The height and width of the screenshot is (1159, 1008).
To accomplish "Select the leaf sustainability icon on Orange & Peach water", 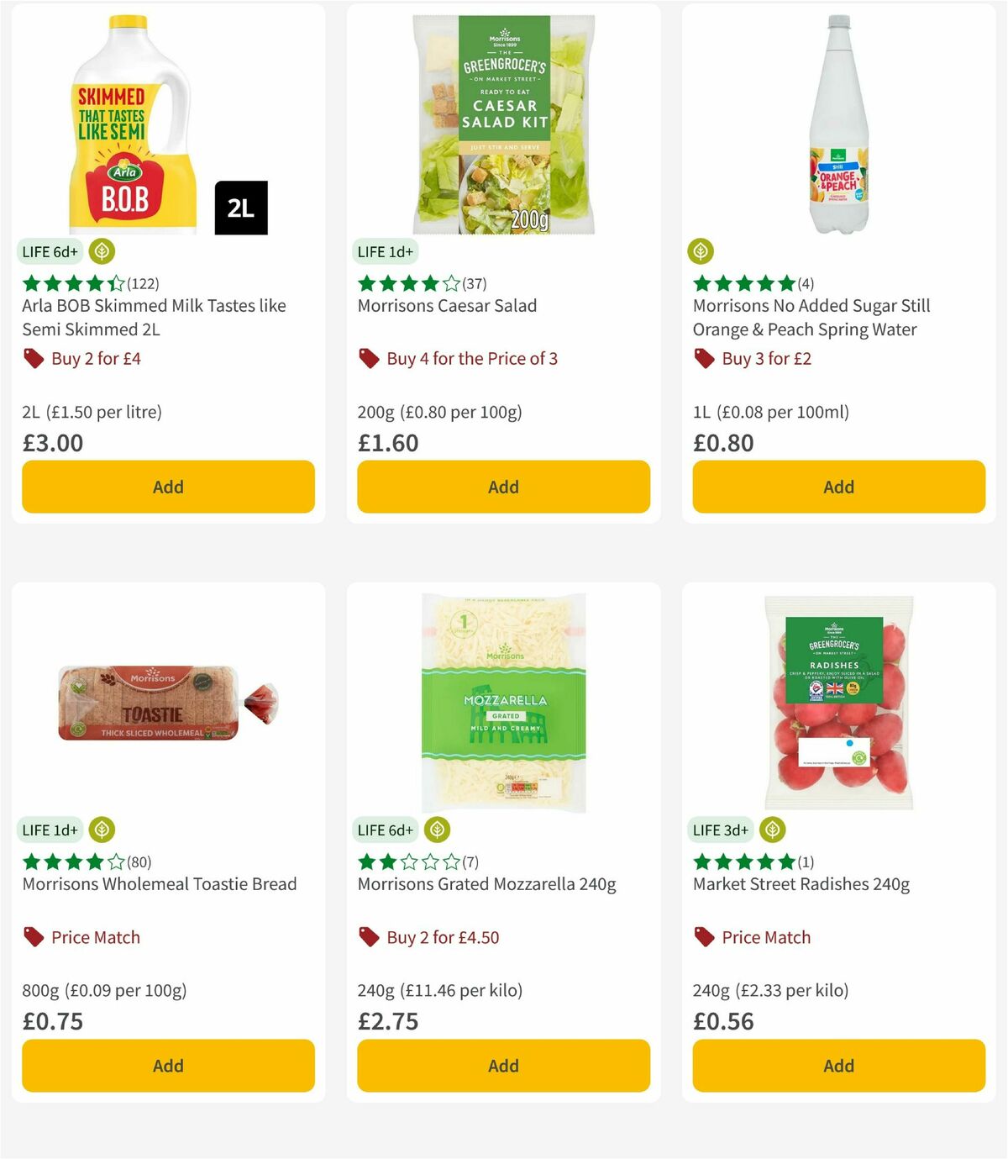I will click(700, 250).
